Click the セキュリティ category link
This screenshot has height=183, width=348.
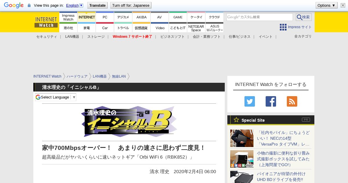tap(46, 37)
